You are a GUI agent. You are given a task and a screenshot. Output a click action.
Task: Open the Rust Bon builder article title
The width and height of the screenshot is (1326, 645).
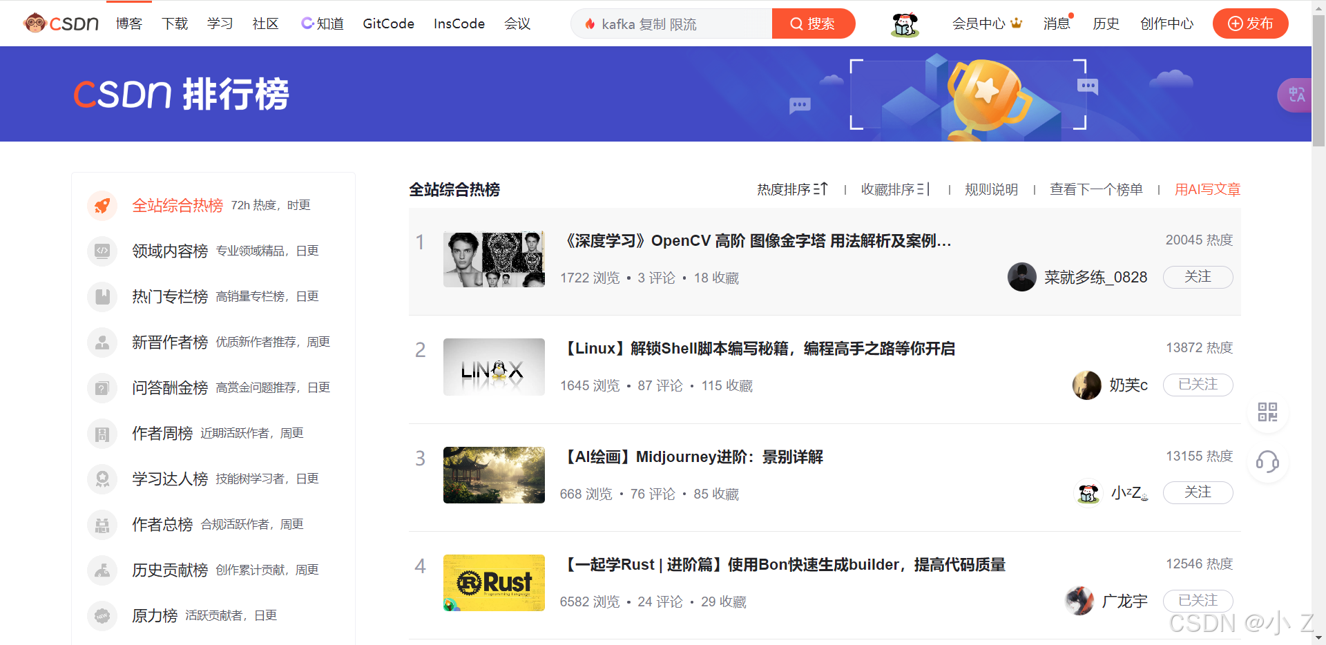[x=783, y=565]
